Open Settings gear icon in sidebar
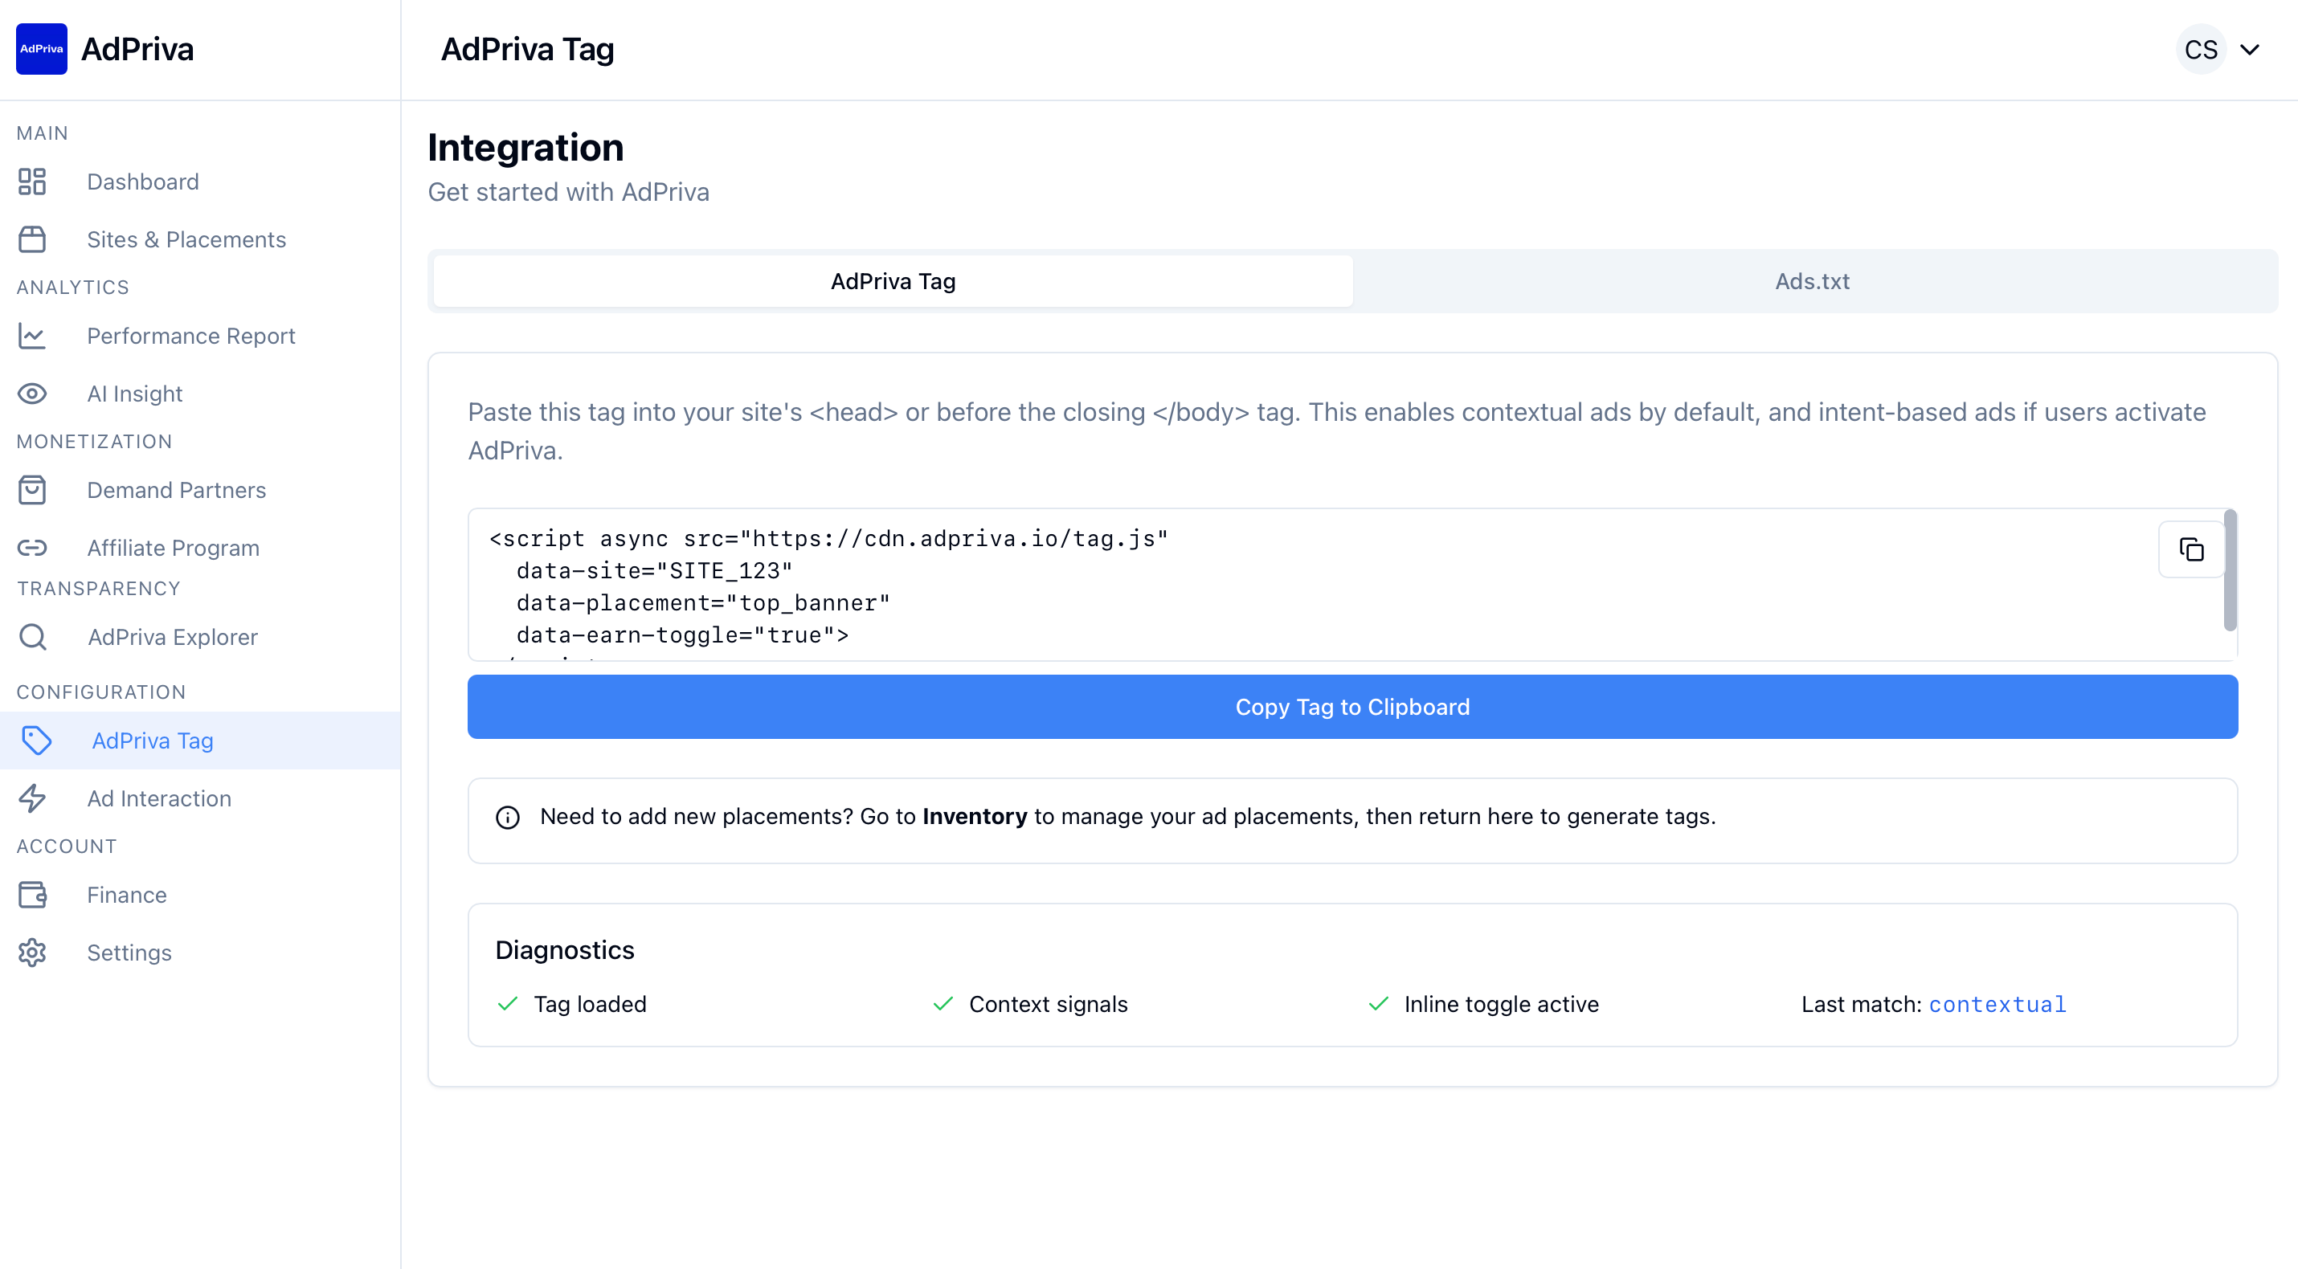This screenshot has height=1269, width=2298. 32,953
